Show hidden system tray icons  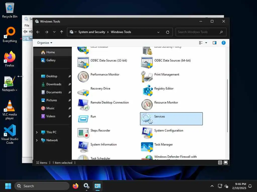(212, 186)
